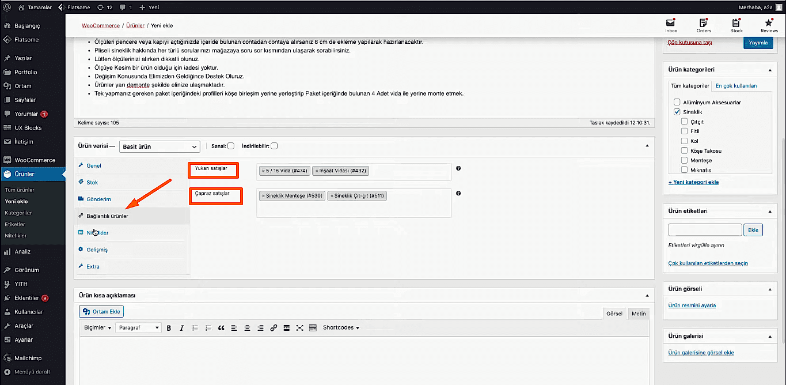Collapse the Ürün galerisi panel
Viewport: 786px width, 385px height.
pos(770,336)
